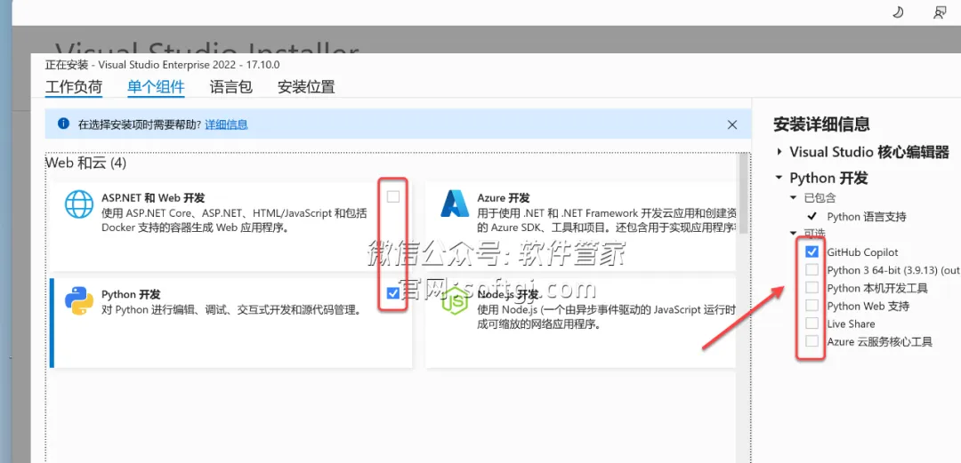Switch to the 语言包 tab
The image size is (961, 463).
[x=231, y=87]
